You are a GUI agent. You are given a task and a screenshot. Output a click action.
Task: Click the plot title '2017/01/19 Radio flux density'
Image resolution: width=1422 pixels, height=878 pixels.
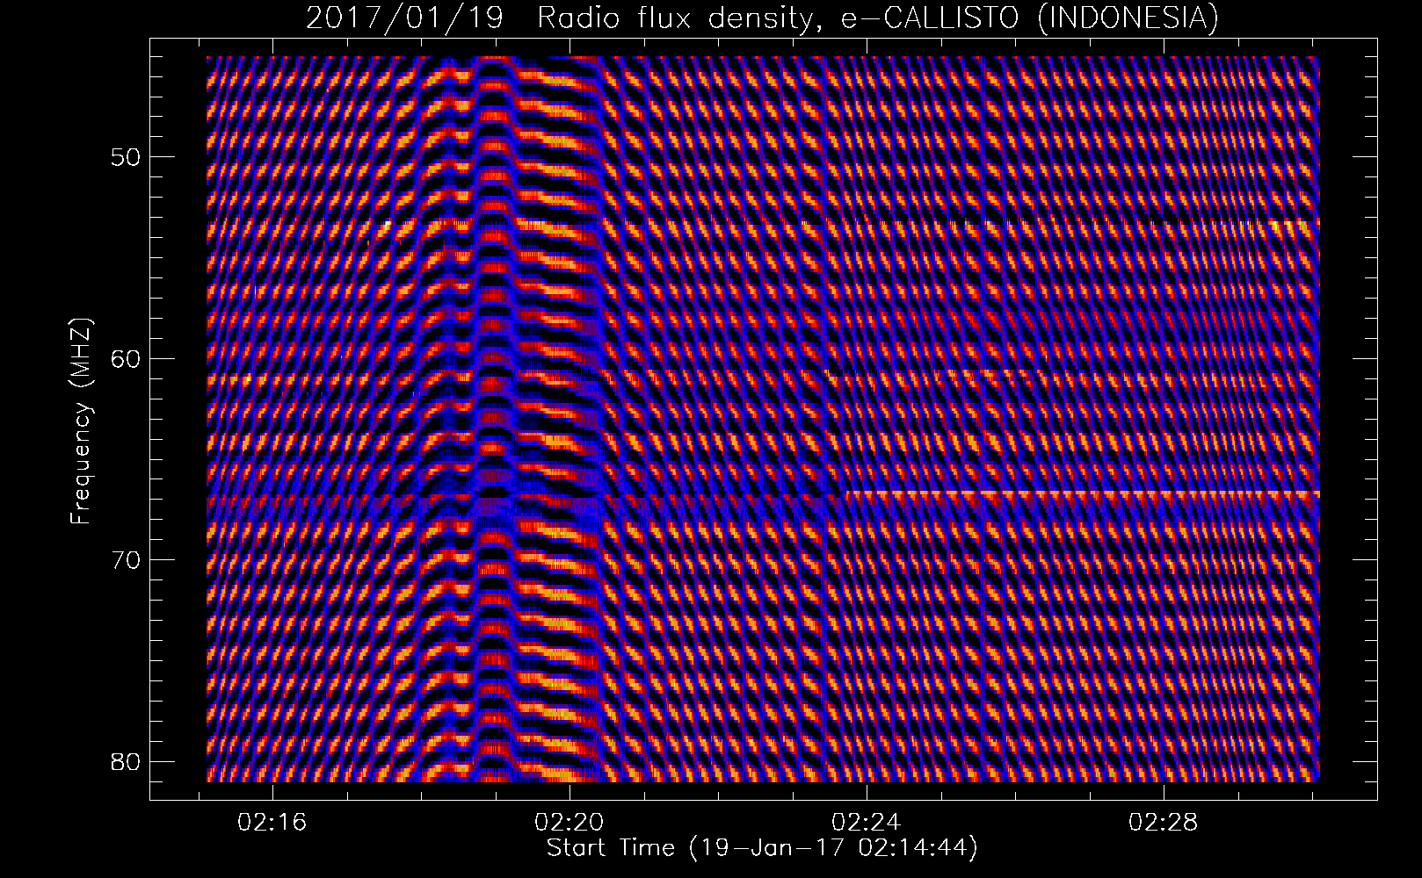[762, 18]
